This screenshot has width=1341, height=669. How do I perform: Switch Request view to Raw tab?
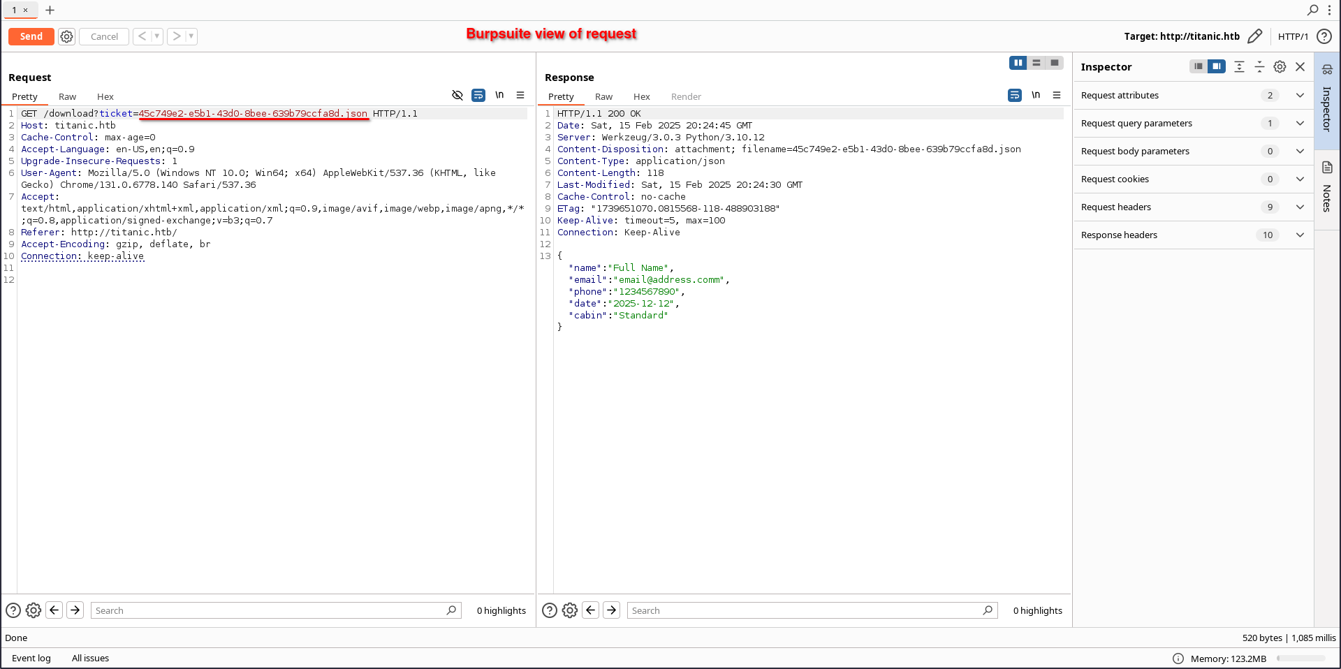(x=67, y=96)
